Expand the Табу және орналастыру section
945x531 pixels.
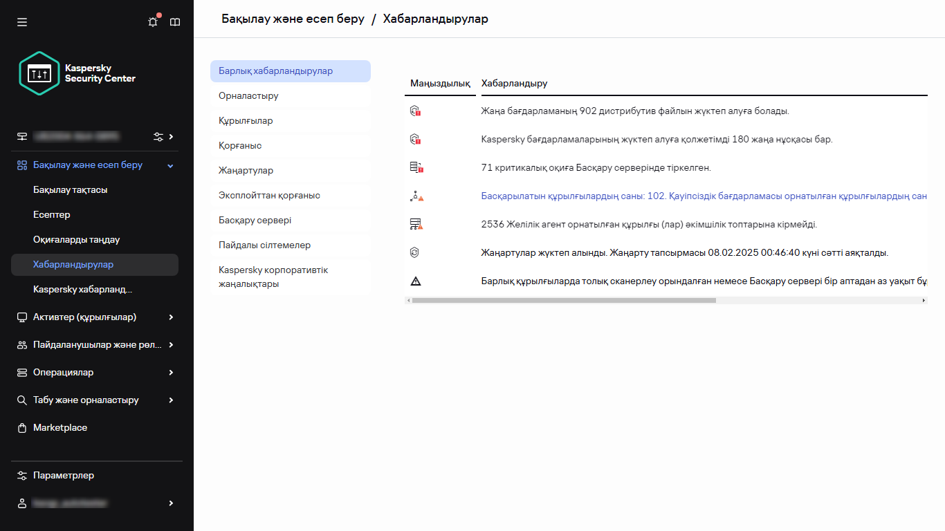170,400
